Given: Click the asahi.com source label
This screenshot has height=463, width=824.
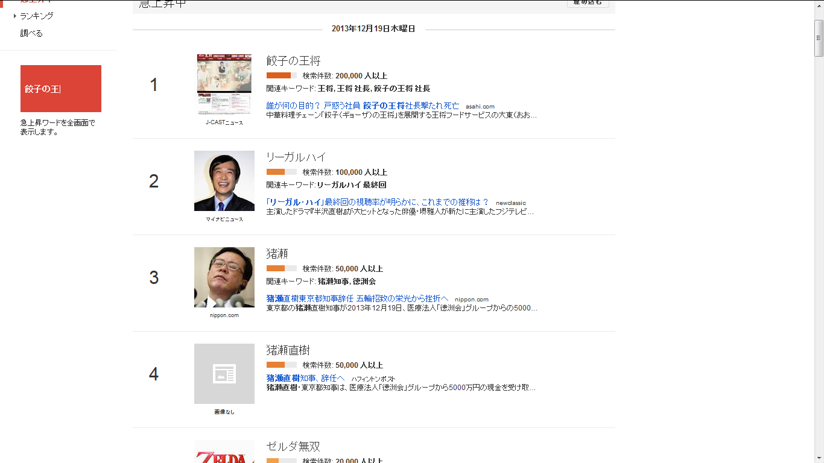Looking at the screenshot, I should pyautogui.click(x=480, y=107).
